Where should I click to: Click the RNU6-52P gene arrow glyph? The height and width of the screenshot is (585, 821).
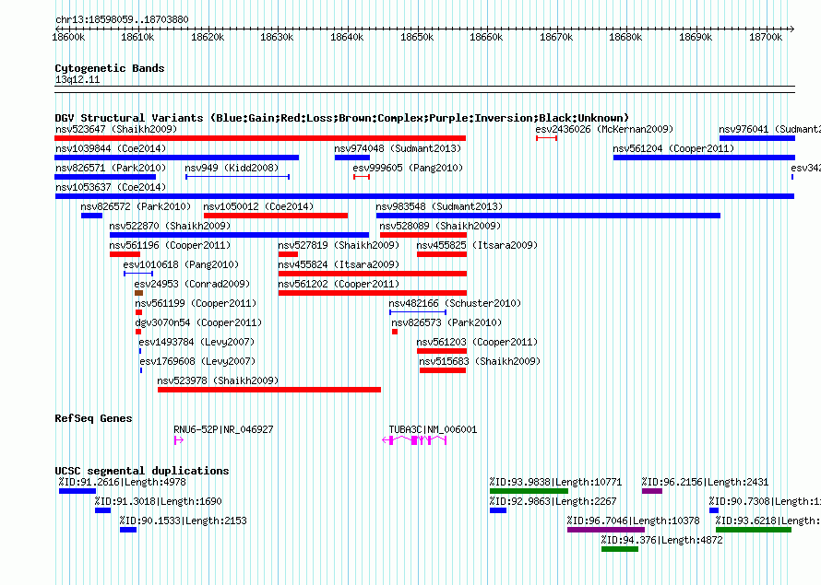pyautogui.click(x=179, y=440)
